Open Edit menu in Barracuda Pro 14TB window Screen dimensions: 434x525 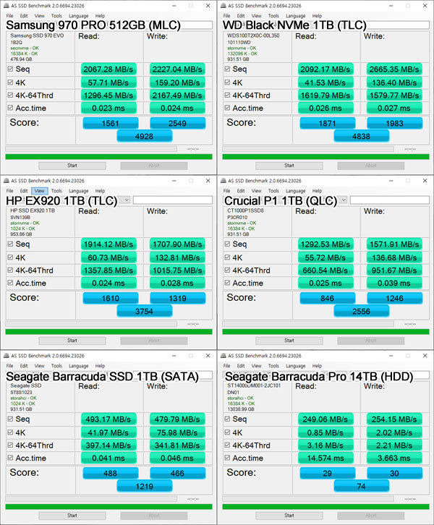coord(241,366)
